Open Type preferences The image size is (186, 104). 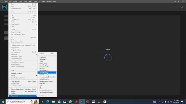[x=47, y=86]
